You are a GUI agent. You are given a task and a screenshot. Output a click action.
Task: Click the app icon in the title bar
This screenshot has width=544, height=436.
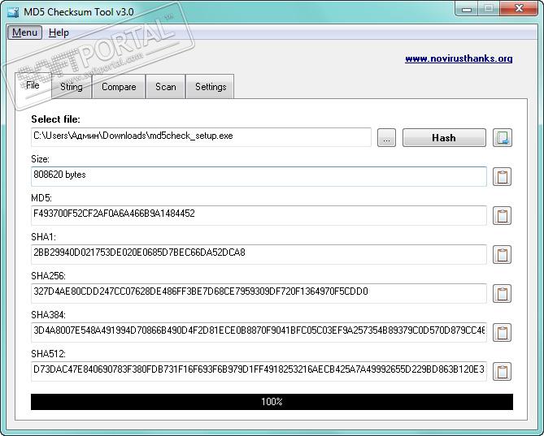pyautogui.click(x=13, y=12)
